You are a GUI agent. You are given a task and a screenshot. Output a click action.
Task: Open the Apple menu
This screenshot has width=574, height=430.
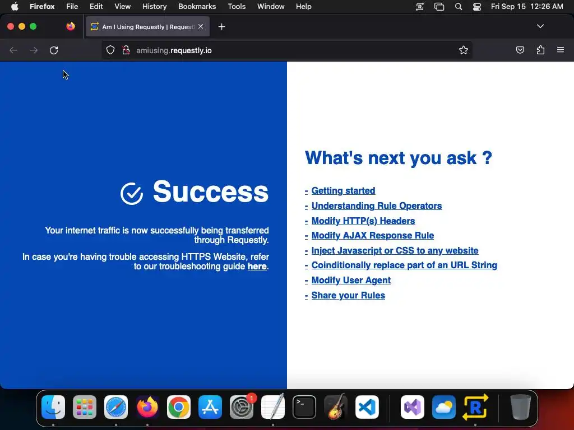[15, 7]
